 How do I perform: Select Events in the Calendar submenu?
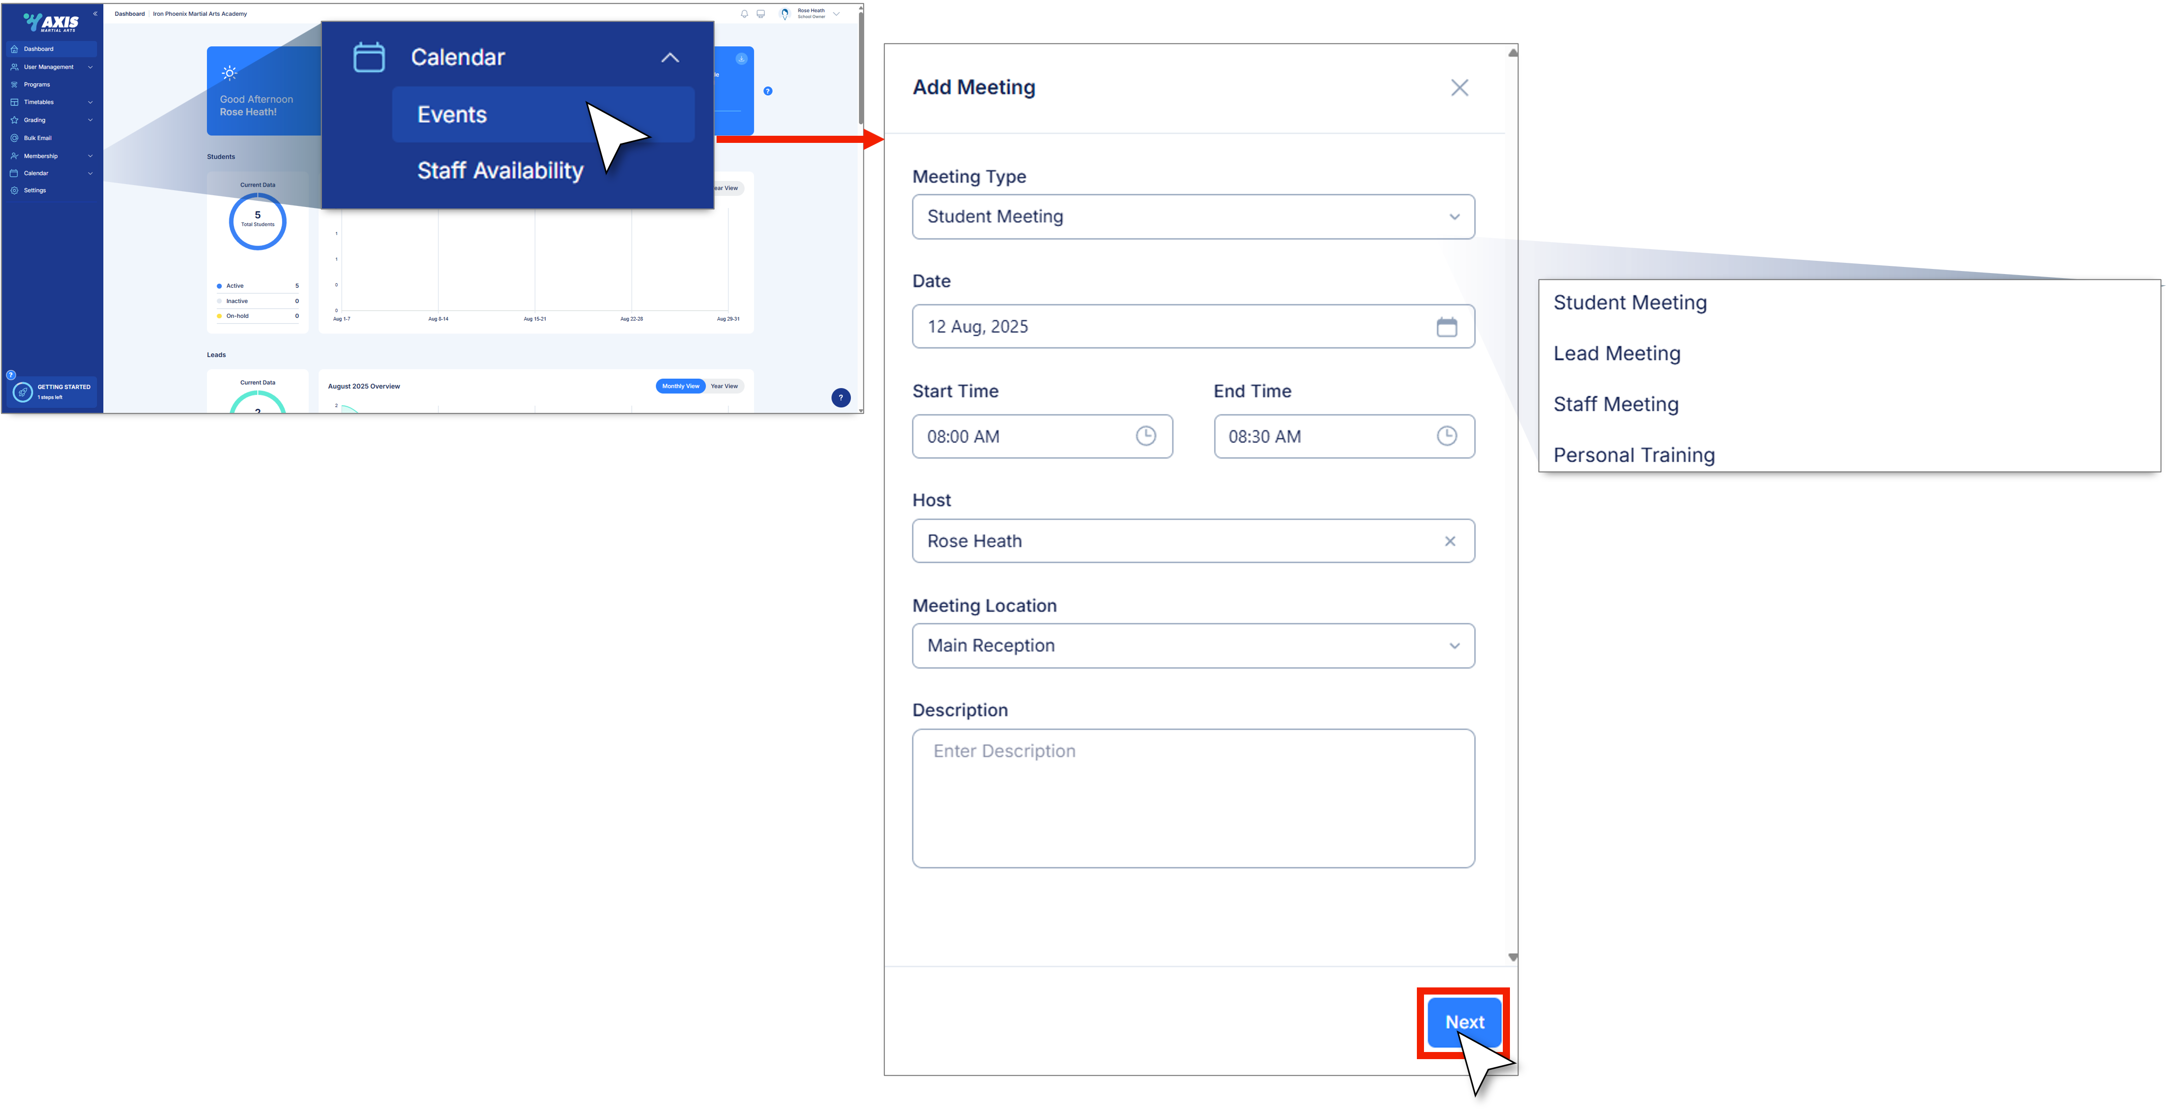click(453, 114)
